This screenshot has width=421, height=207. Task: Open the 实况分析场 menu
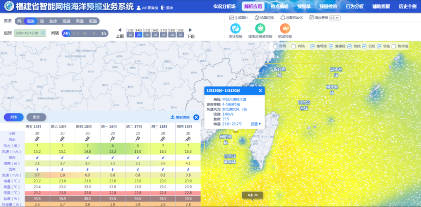coord(225,6)
